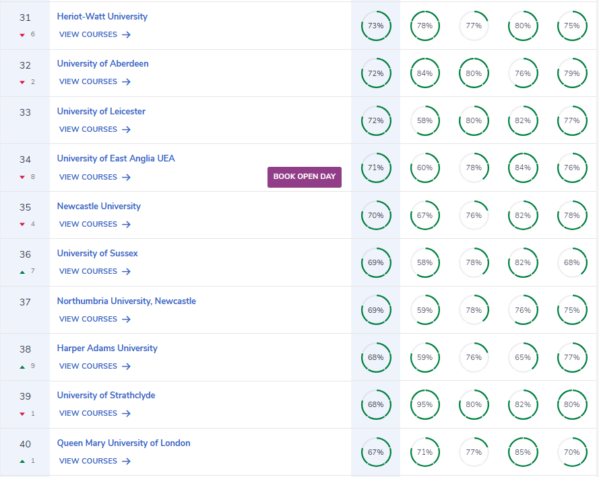The width and height of the screenshot is (599, 477).
Task: Click Aberdeen's 84% score circle
Action: coord(424,73)
